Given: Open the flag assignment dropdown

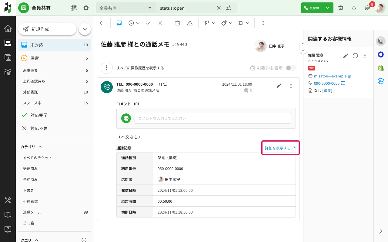Looking at the screenshot, I should [210, 23].
